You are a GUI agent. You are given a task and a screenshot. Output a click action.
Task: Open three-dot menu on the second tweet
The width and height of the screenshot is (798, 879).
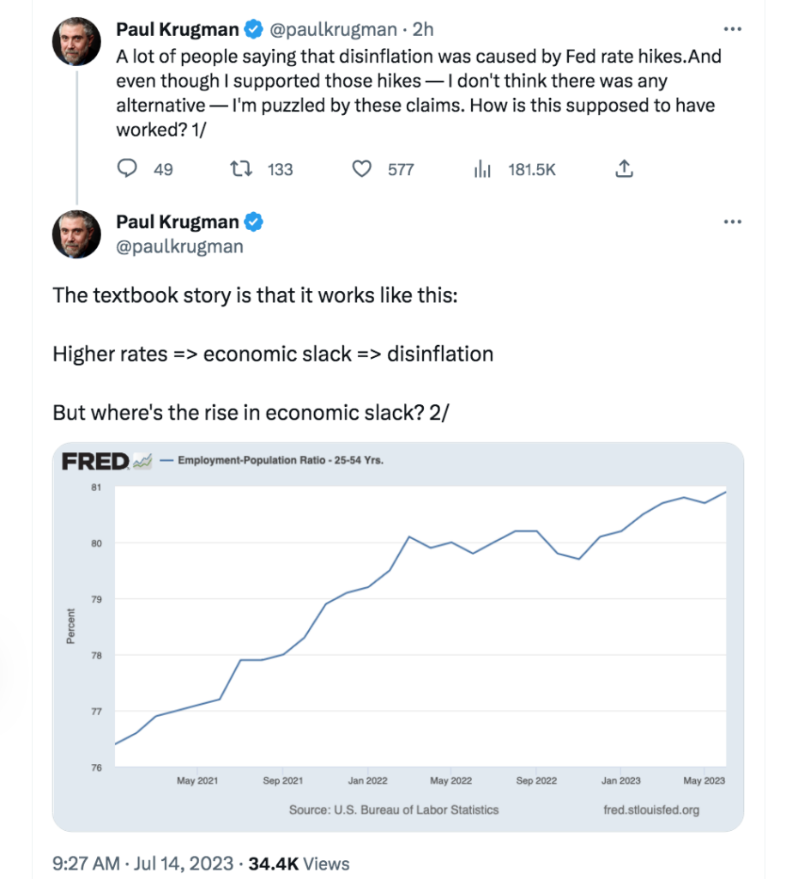(733, 222)
